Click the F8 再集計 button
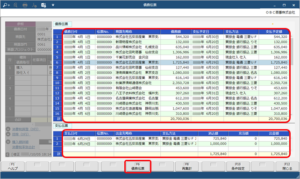The height and width of the screenshot is (179, 300). tap(187, 166)
